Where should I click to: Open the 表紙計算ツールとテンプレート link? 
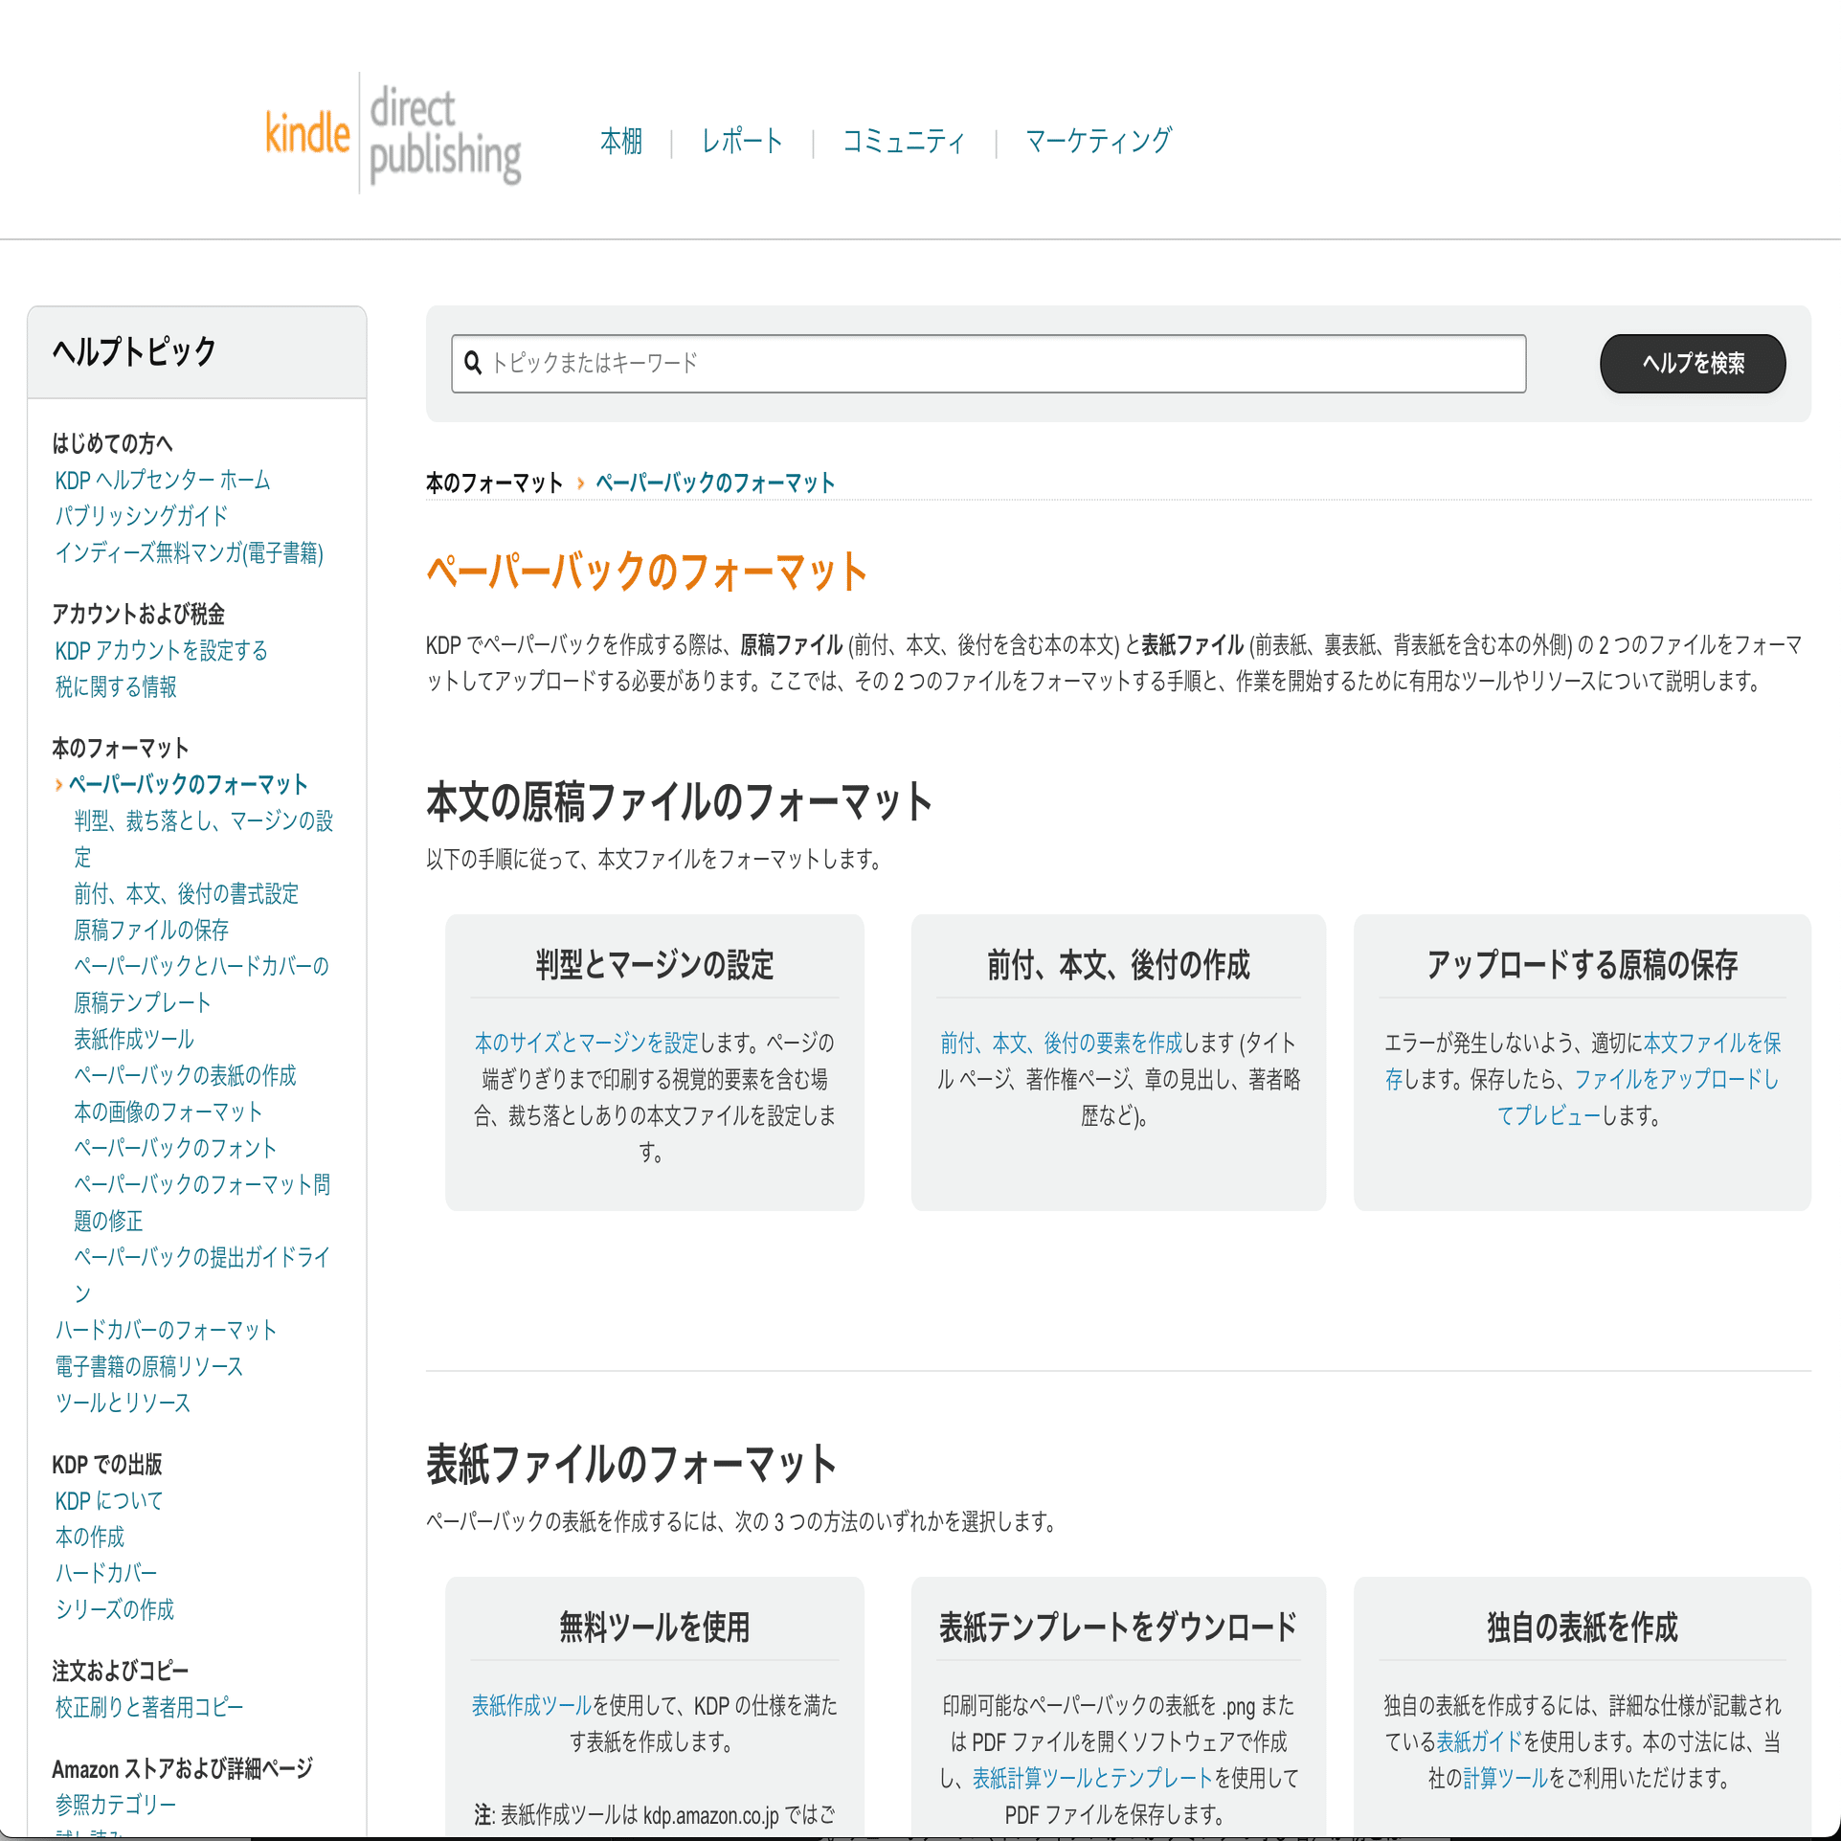click(x=1092, y=1779)
